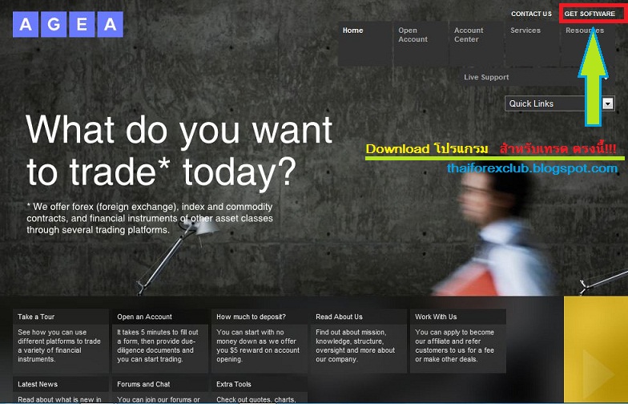
Task: Click the forex disclaimer paragraph text
Action: click(149, 218)
